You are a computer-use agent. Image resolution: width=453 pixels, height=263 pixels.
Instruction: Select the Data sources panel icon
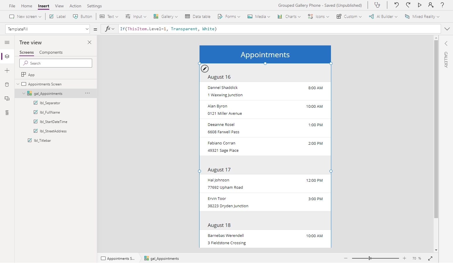7,85
